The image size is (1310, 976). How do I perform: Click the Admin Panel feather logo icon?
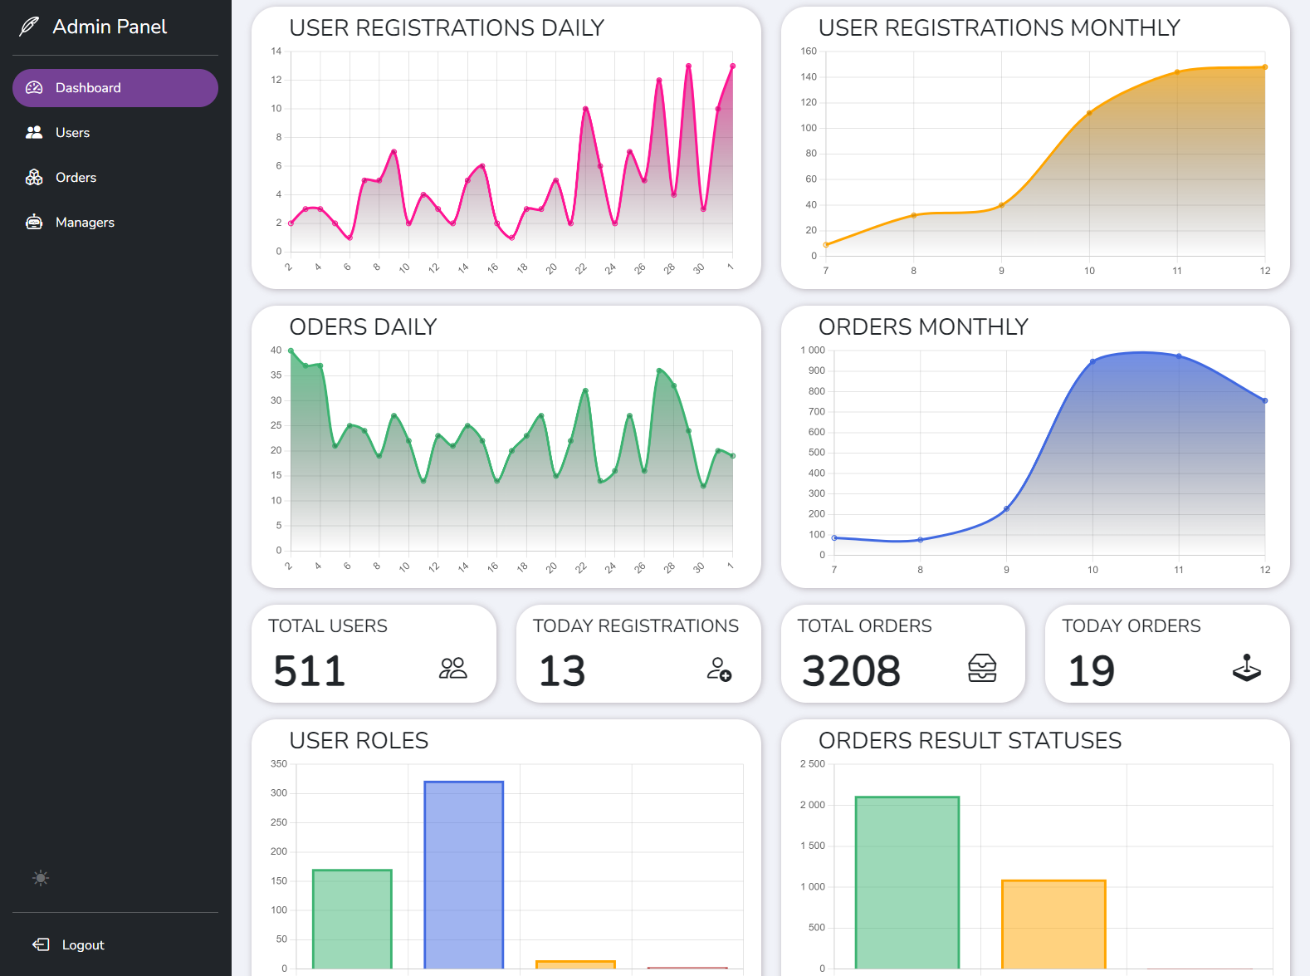(29, 27)
